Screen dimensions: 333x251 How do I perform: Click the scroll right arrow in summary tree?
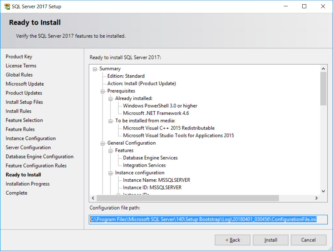click(316, 198)
